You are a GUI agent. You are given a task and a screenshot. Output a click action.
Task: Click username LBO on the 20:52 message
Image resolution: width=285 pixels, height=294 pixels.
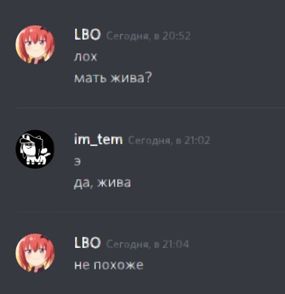[87, 34]
